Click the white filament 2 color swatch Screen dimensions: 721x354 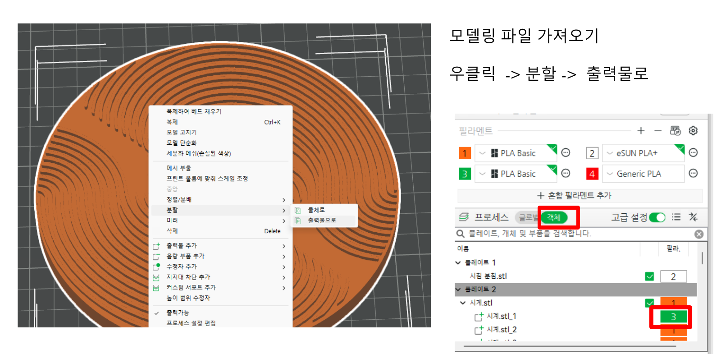(592, 153)
